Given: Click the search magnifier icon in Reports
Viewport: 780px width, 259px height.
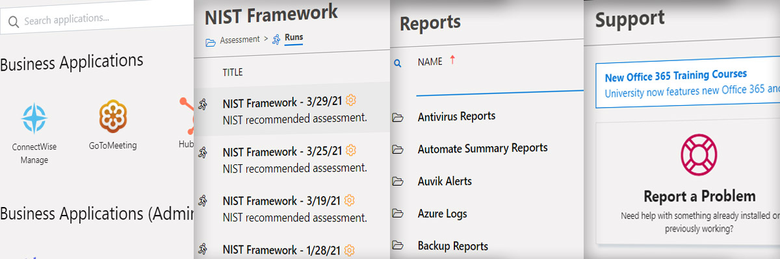Looking at the screenshot, I should pyautogui.click(x=398, y=63).
